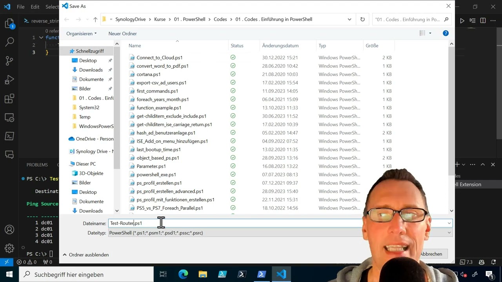This screenshot has width=502, height=282.
Task: Open VS Code Extensions view
Action: point(9,98)
